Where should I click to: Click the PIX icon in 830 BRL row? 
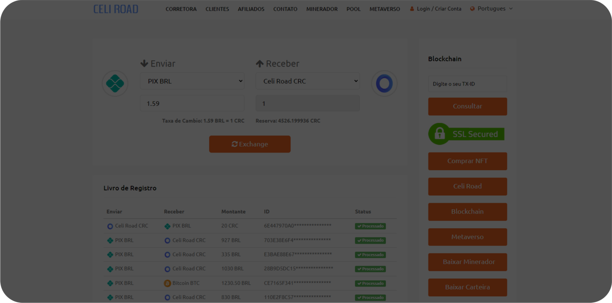point(110,297)
